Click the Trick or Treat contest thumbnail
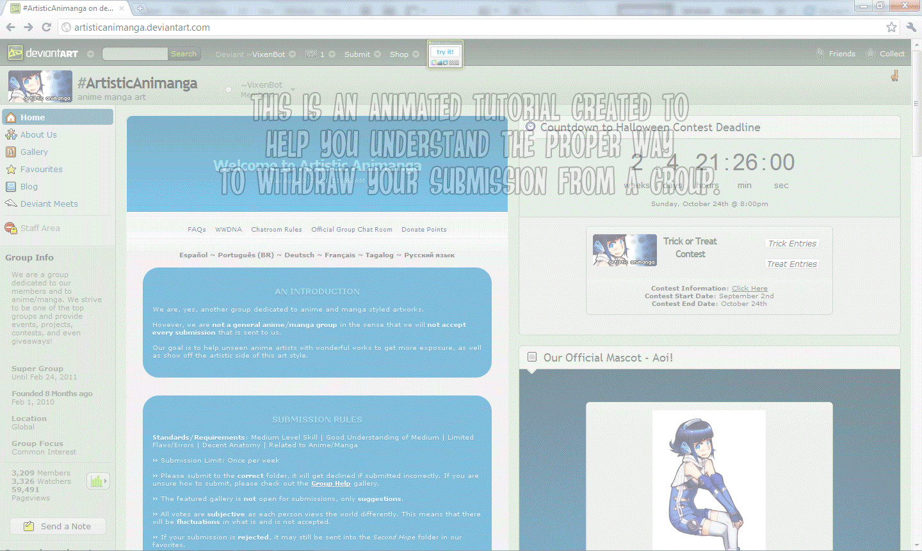The width and height of the screenshot is (922, 551). tap(625, 250)
